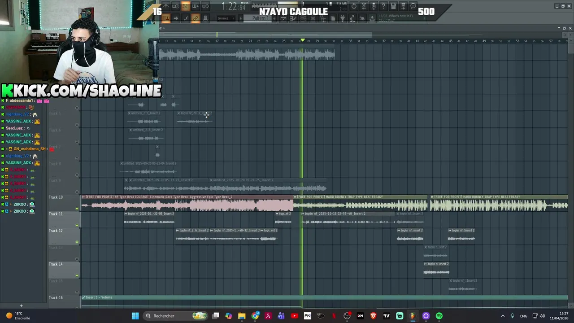Click the stamp-shaped icon left of the (none) dropdown
Image resolution: width=574 pixels, height=323 pixels.
coord(205,18)
